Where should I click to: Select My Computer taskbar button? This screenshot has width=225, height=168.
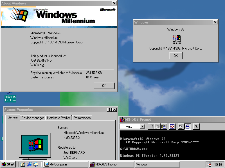(66, 164)
